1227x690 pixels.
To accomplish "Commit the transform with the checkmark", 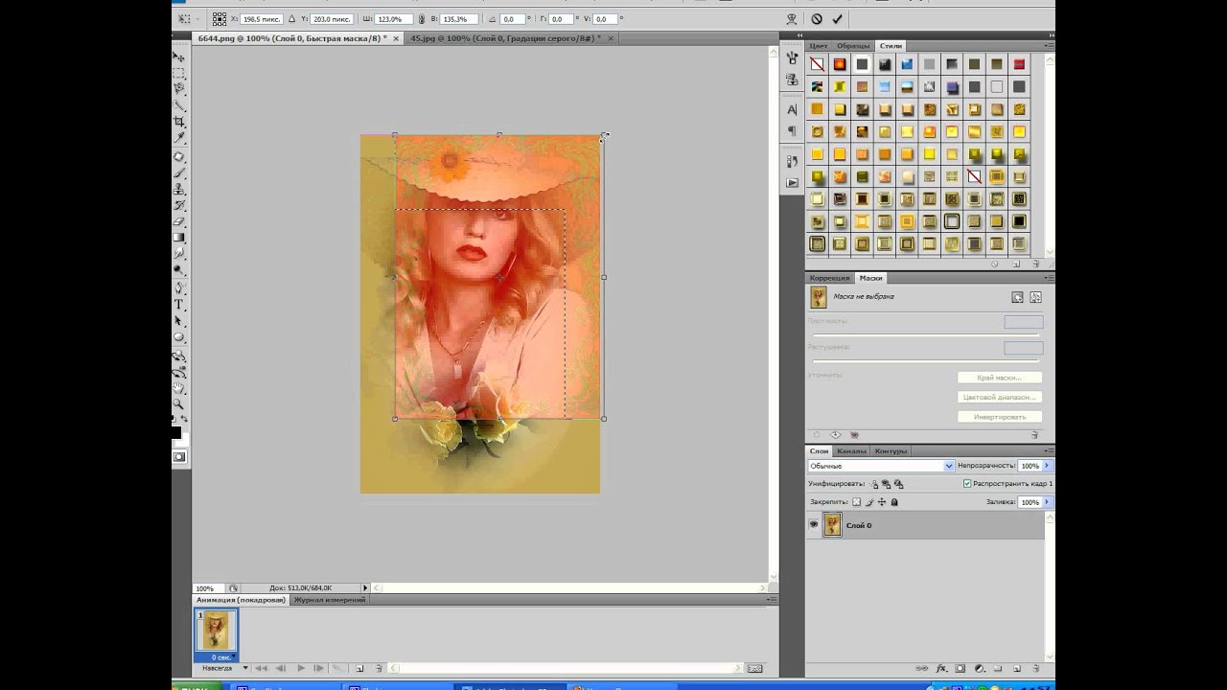I will point(838,18).
